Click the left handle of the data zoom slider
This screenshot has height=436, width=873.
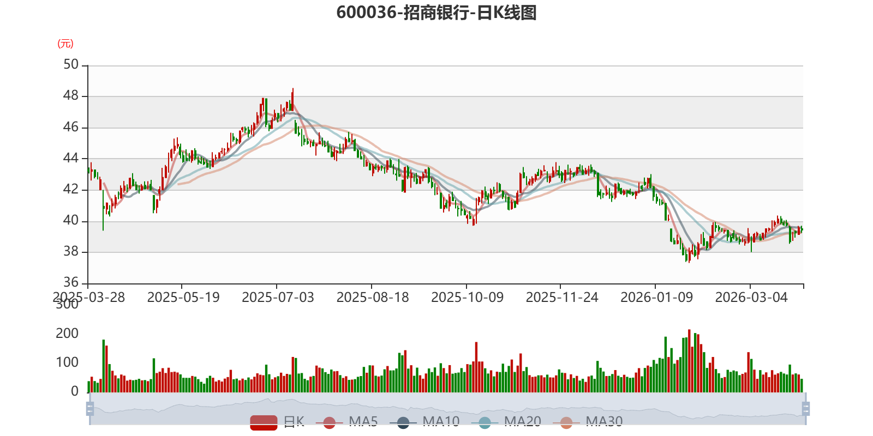(90, 409)
